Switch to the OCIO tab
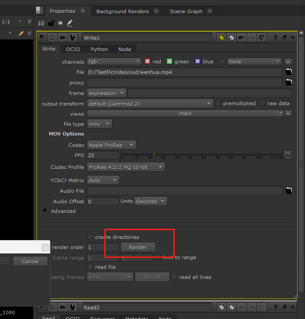Viewport: 305px width, 319px height. pos(73,49)
